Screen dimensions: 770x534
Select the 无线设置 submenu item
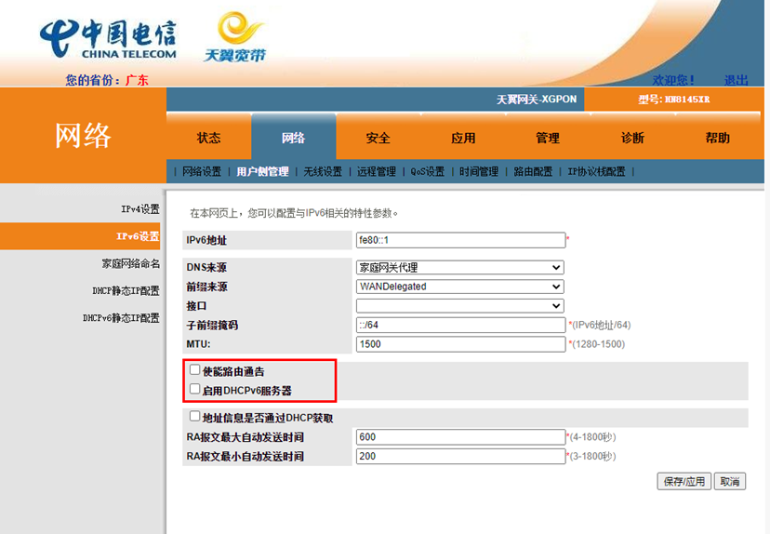(323, 171)
